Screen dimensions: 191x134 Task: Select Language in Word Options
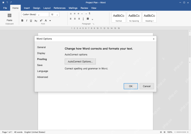43,71
